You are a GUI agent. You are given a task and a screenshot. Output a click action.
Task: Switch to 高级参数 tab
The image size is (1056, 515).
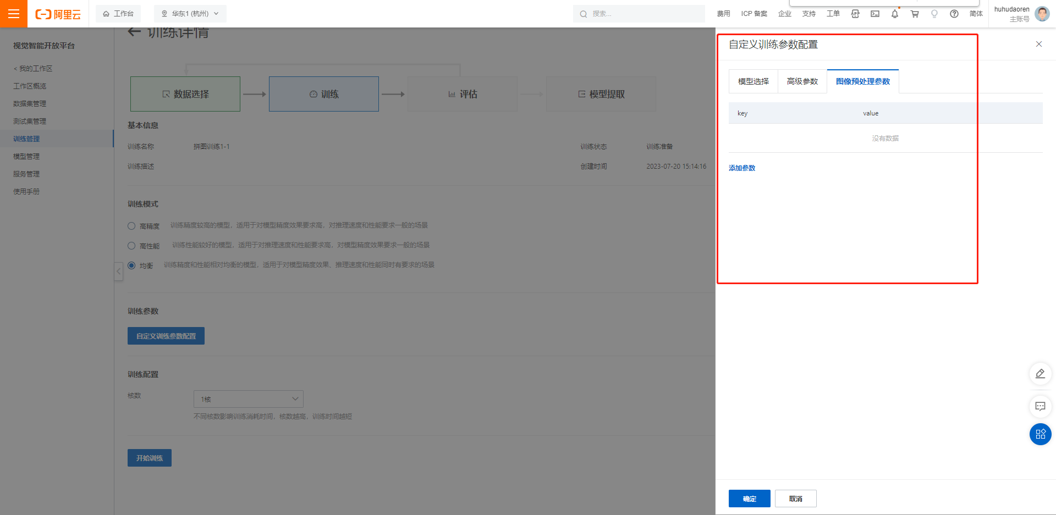click(x=802, y=81)
